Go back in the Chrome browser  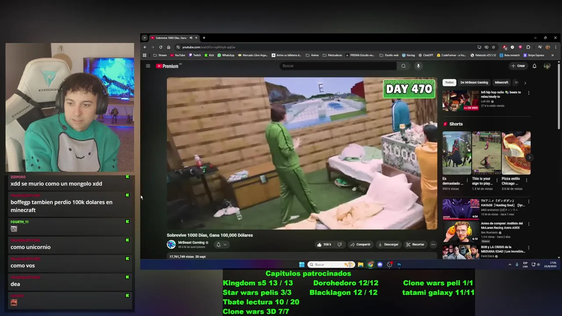145,47
